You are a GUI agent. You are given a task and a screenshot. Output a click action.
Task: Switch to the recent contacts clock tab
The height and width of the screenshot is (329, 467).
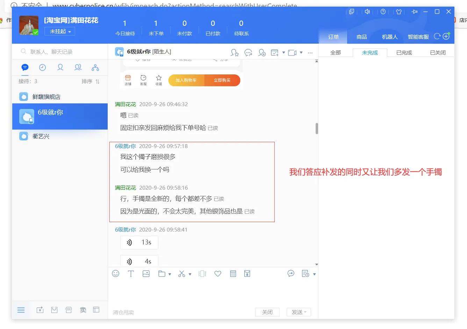[x=42, y=67]
